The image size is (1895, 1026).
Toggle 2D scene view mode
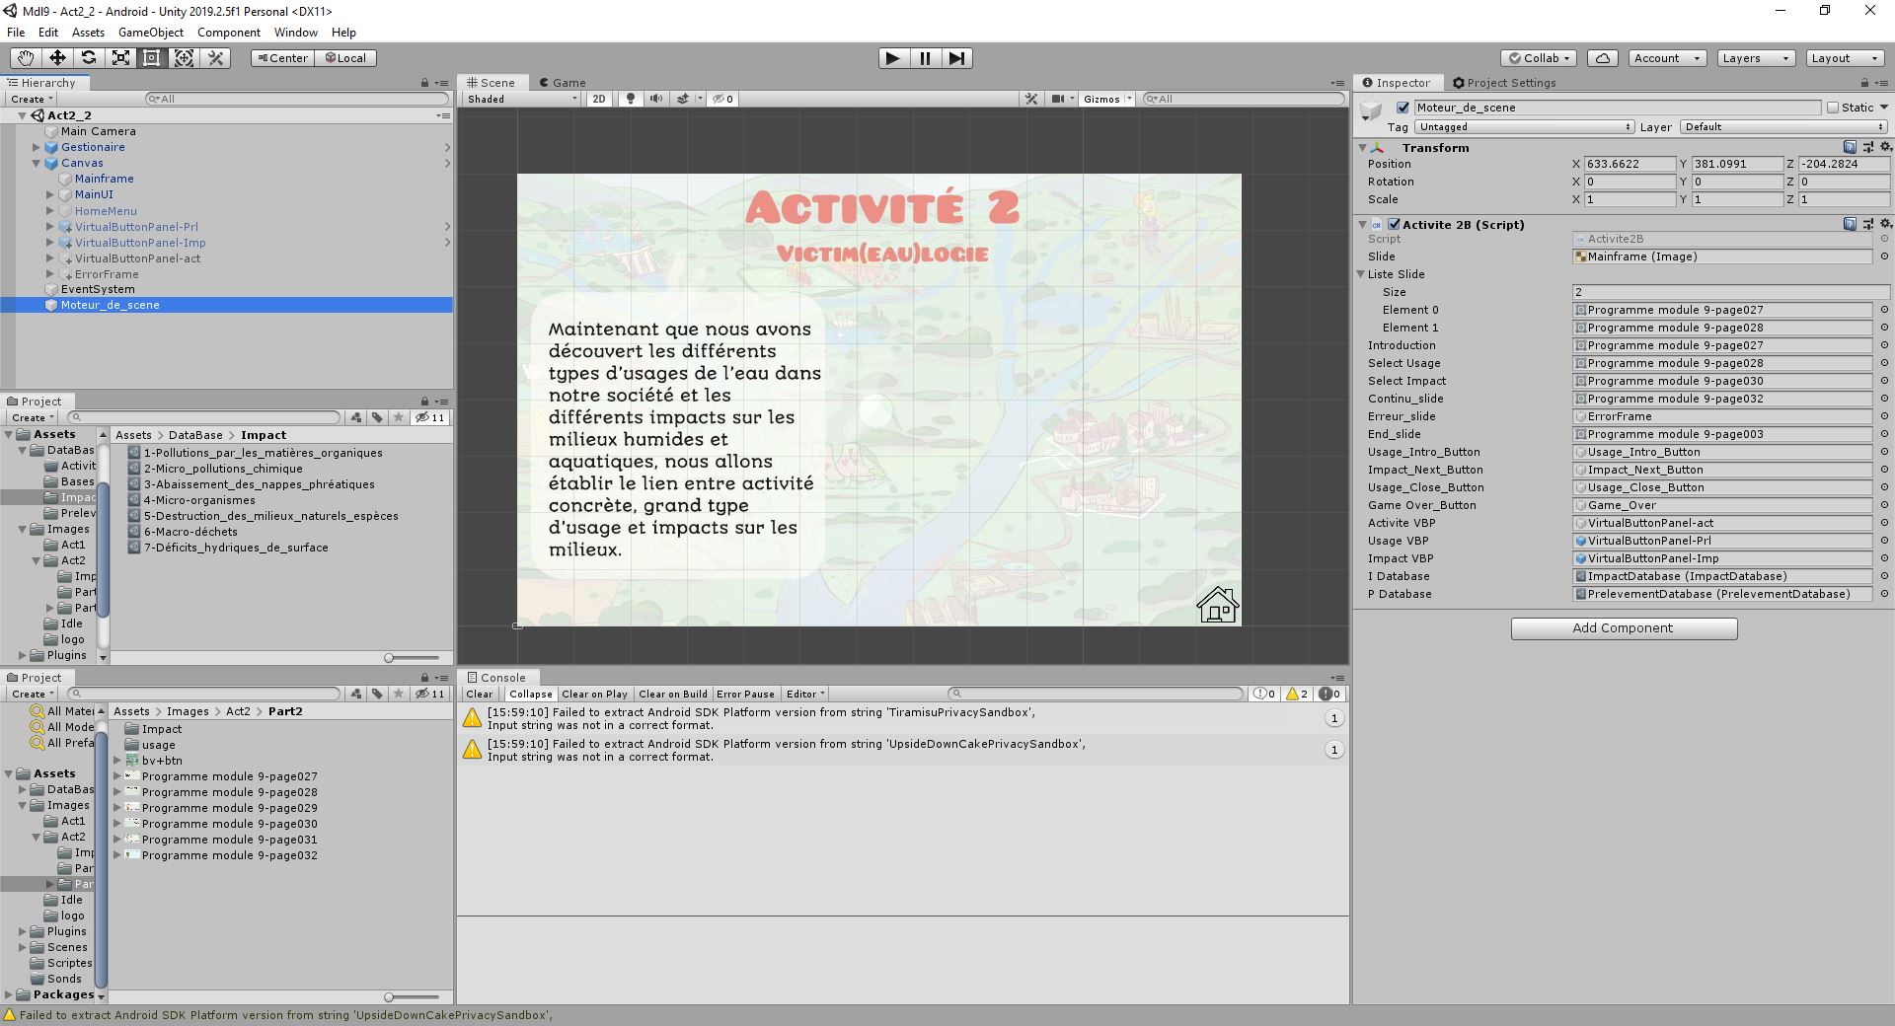(x=599, y=99)
